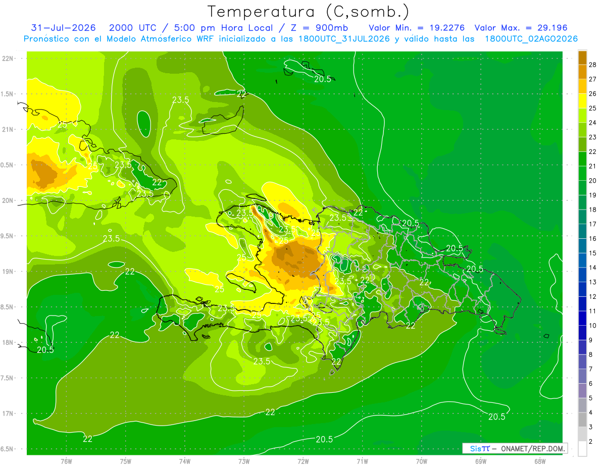Image resolution: width=606 pixels, height=468 pixels.
Task: Click the 17N latitude axis label
Action: click(8, 413)
